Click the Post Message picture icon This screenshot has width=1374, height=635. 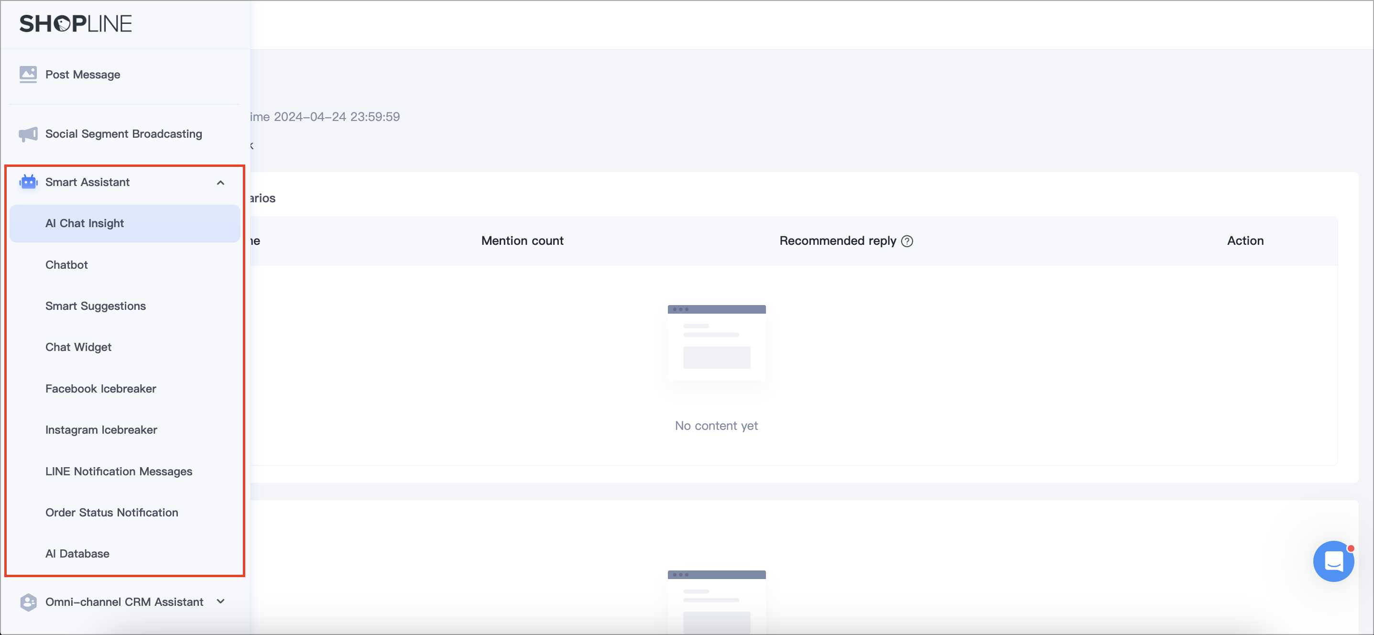pyautogui.click(x=28, y=74)
